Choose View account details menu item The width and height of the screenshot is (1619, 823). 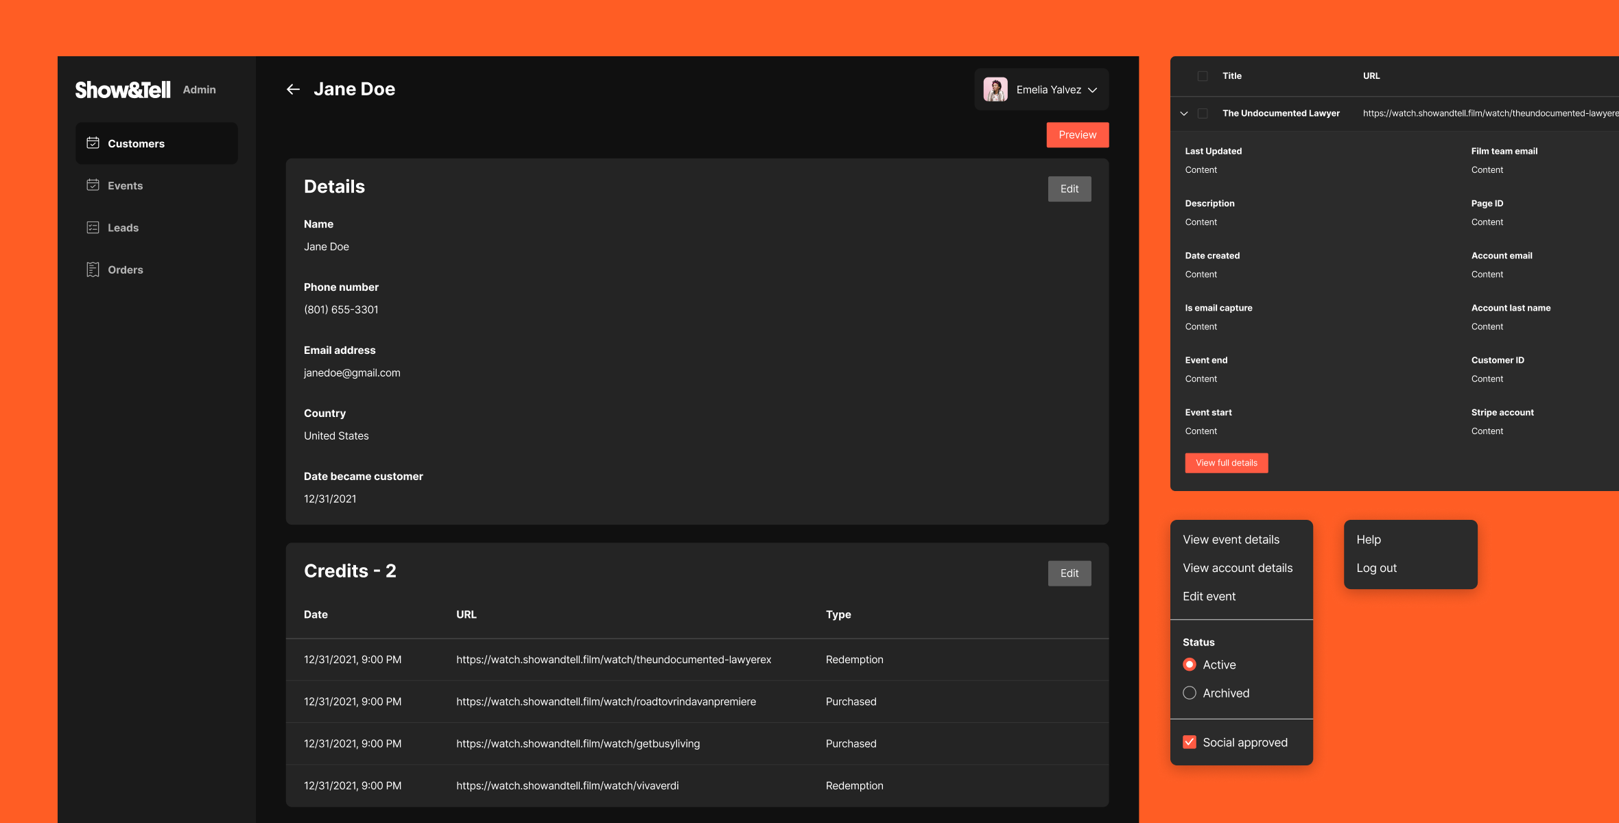click(x=1237, y=568)
